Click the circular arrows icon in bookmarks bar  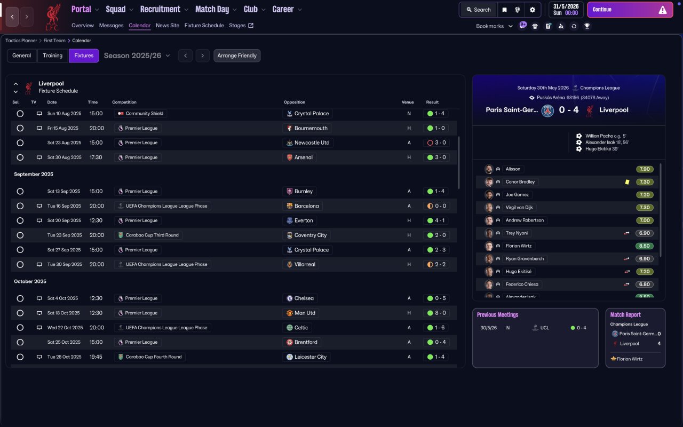[x=574, y=26]
